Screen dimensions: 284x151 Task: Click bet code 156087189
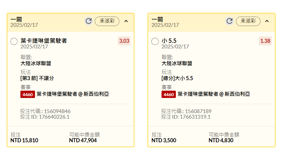point(198,111)
